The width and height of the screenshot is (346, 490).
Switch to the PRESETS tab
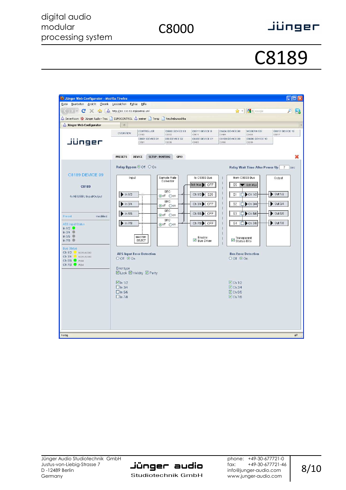[121, 157]
